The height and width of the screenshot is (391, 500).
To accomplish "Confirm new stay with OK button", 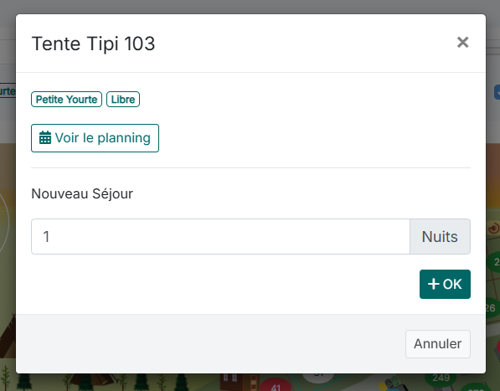I will 445,284.
